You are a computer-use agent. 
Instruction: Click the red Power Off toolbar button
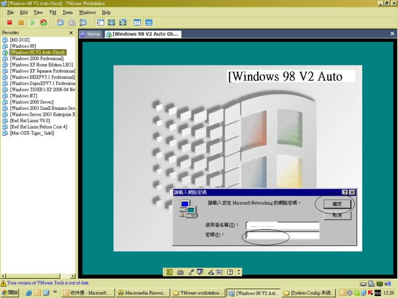point(9,22)
